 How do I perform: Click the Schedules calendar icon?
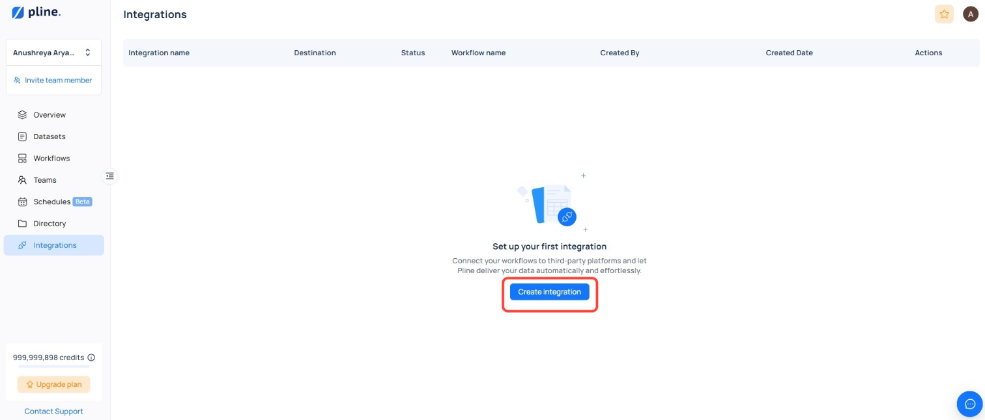tap(22, 202)
